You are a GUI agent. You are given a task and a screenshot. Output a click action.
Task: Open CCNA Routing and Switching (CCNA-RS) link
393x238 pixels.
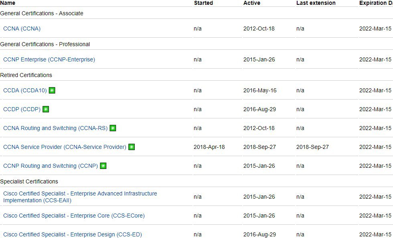[x=55, y=128]
